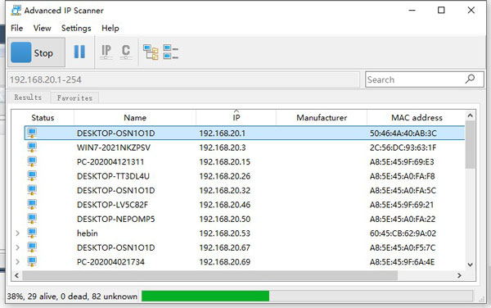Click the IP address 192.168.20.46
The width and height of the screenshot is (491, 308).
(x=225, y=205)
